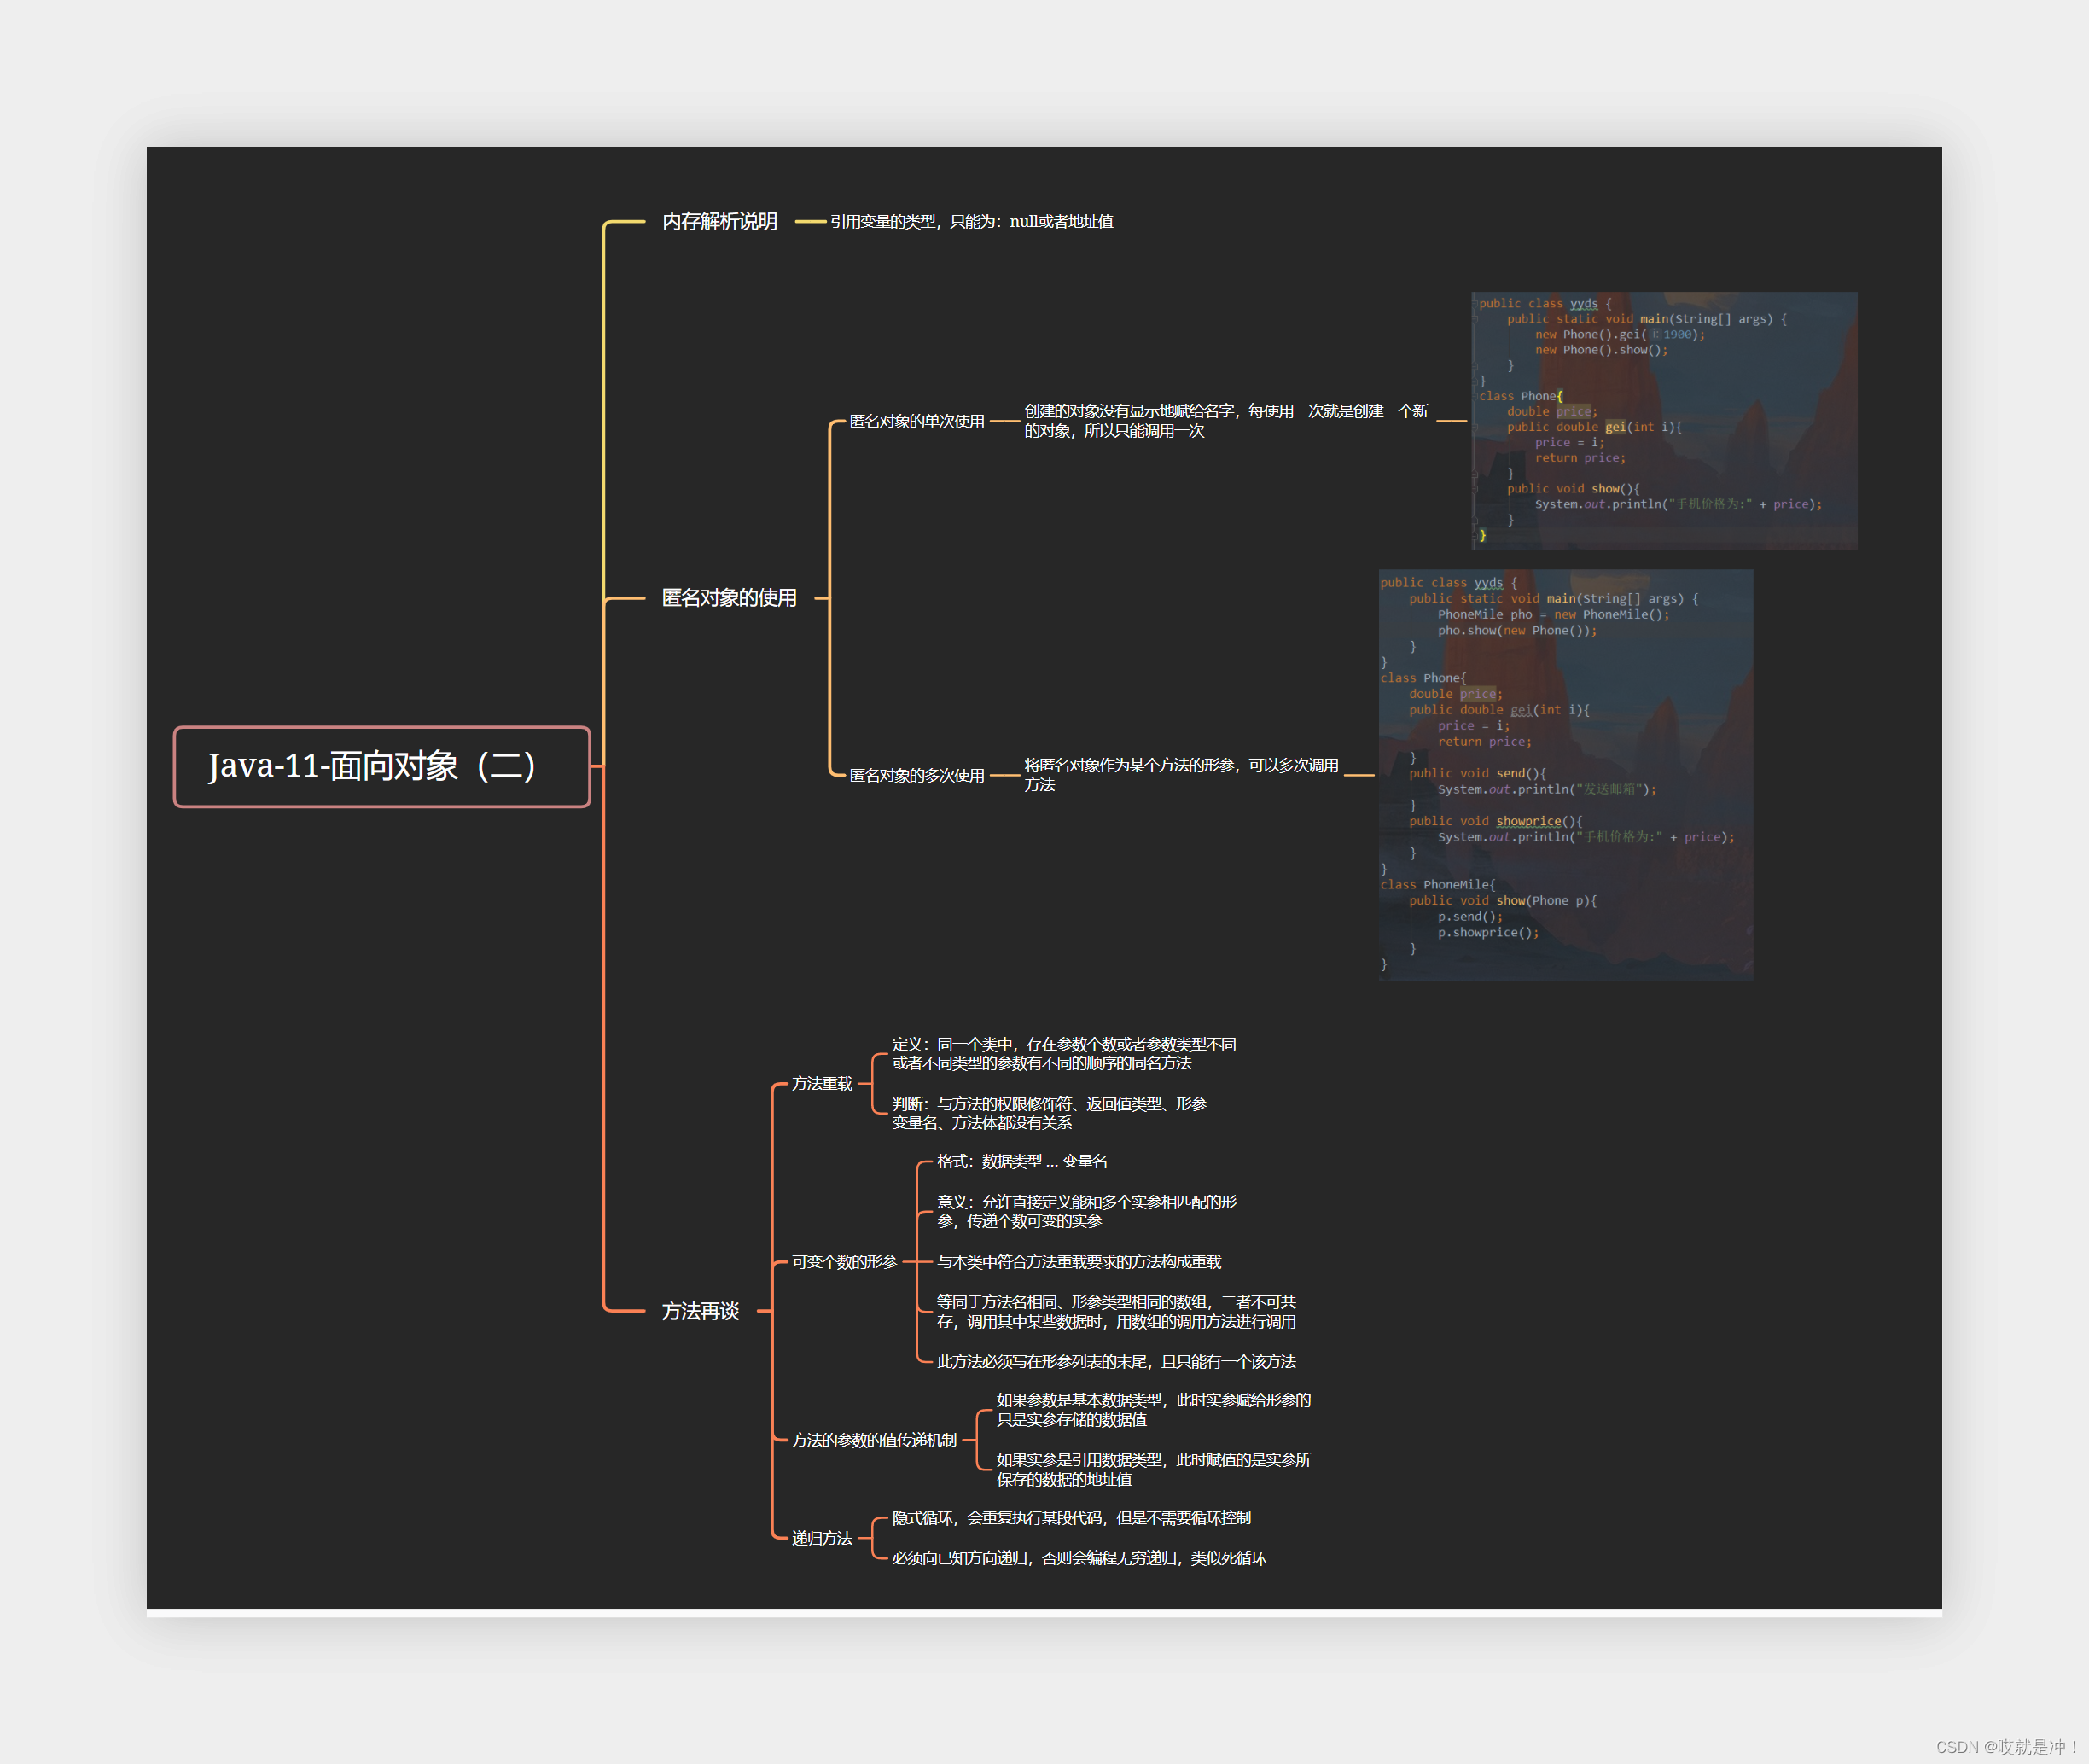2089x1764 pixels.
Task: Click the CSDN @哎就是冲 watermark
Action: tap(2006, 1747)
